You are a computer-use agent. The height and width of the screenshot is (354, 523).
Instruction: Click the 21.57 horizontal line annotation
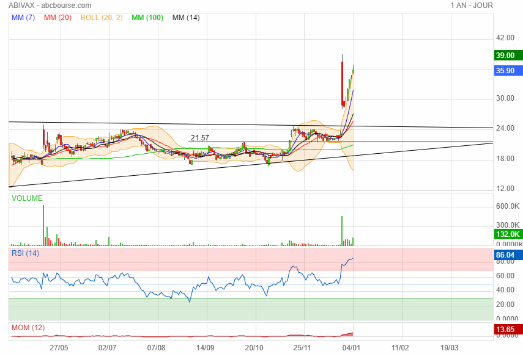point(200,138)
